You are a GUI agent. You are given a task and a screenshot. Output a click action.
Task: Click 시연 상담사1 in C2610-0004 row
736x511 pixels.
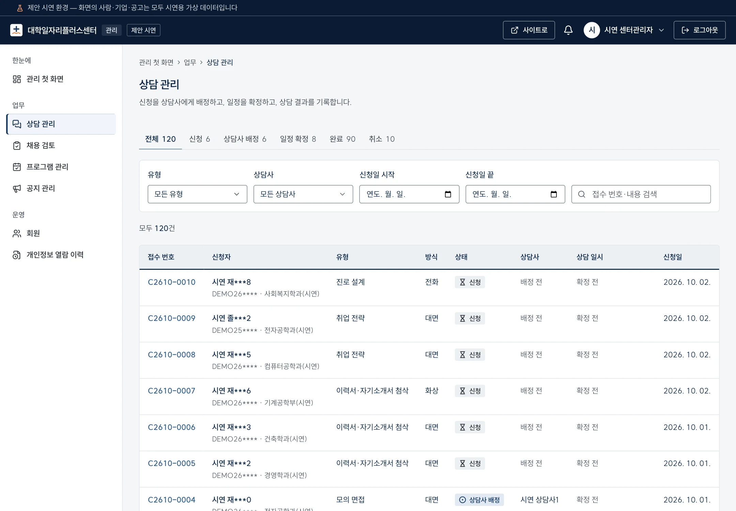pos(539,500)
